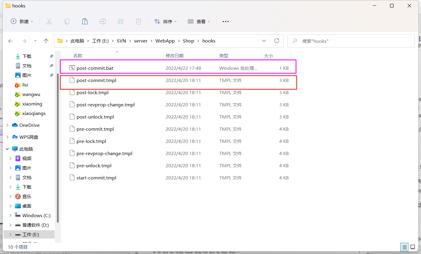Click the Rename icon in toolbar
This screenshot has width=421, height=254.
103,21
